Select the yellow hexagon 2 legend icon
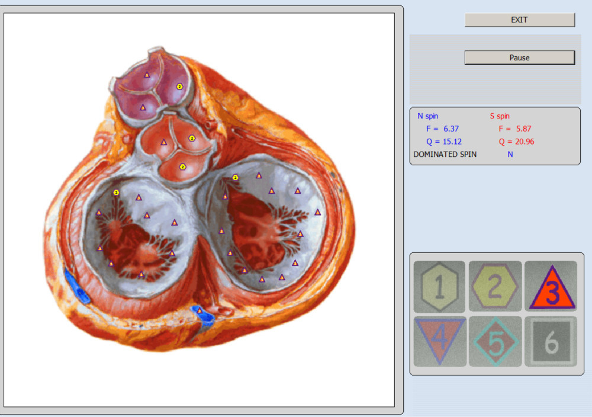This screenshot has width=592, height=417. [x=495, y=287]
